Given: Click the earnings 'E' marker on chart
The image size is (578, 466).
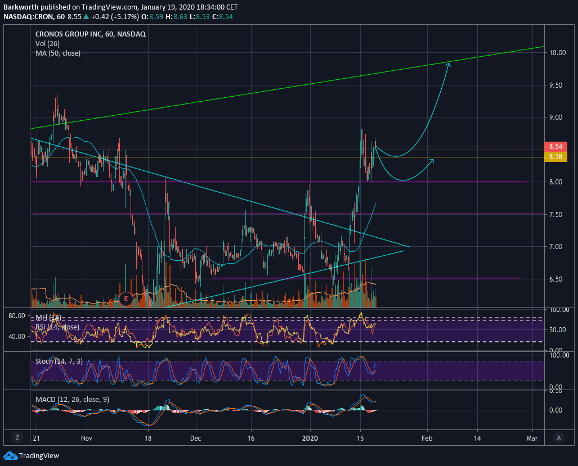Looking at the screenshot, I should [x=126, y=298].
